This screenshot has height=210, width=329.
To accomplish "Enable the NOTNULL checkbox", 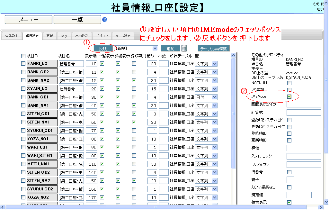I will click(289, 83).
